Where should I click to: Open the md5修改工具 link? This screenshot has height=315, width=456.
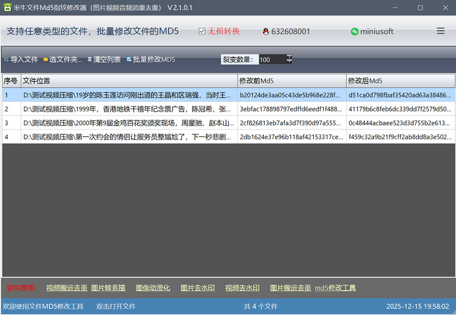(x=335, y=288)
